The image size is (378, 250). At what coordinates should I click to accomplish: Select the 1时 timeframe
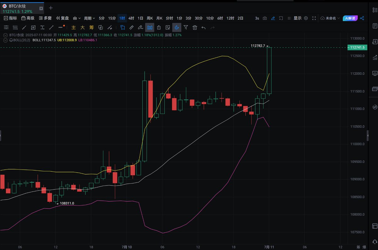pos(122,18)
